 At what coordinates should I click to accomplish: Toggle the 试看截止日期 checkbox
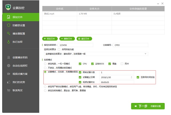click(80, 77)
